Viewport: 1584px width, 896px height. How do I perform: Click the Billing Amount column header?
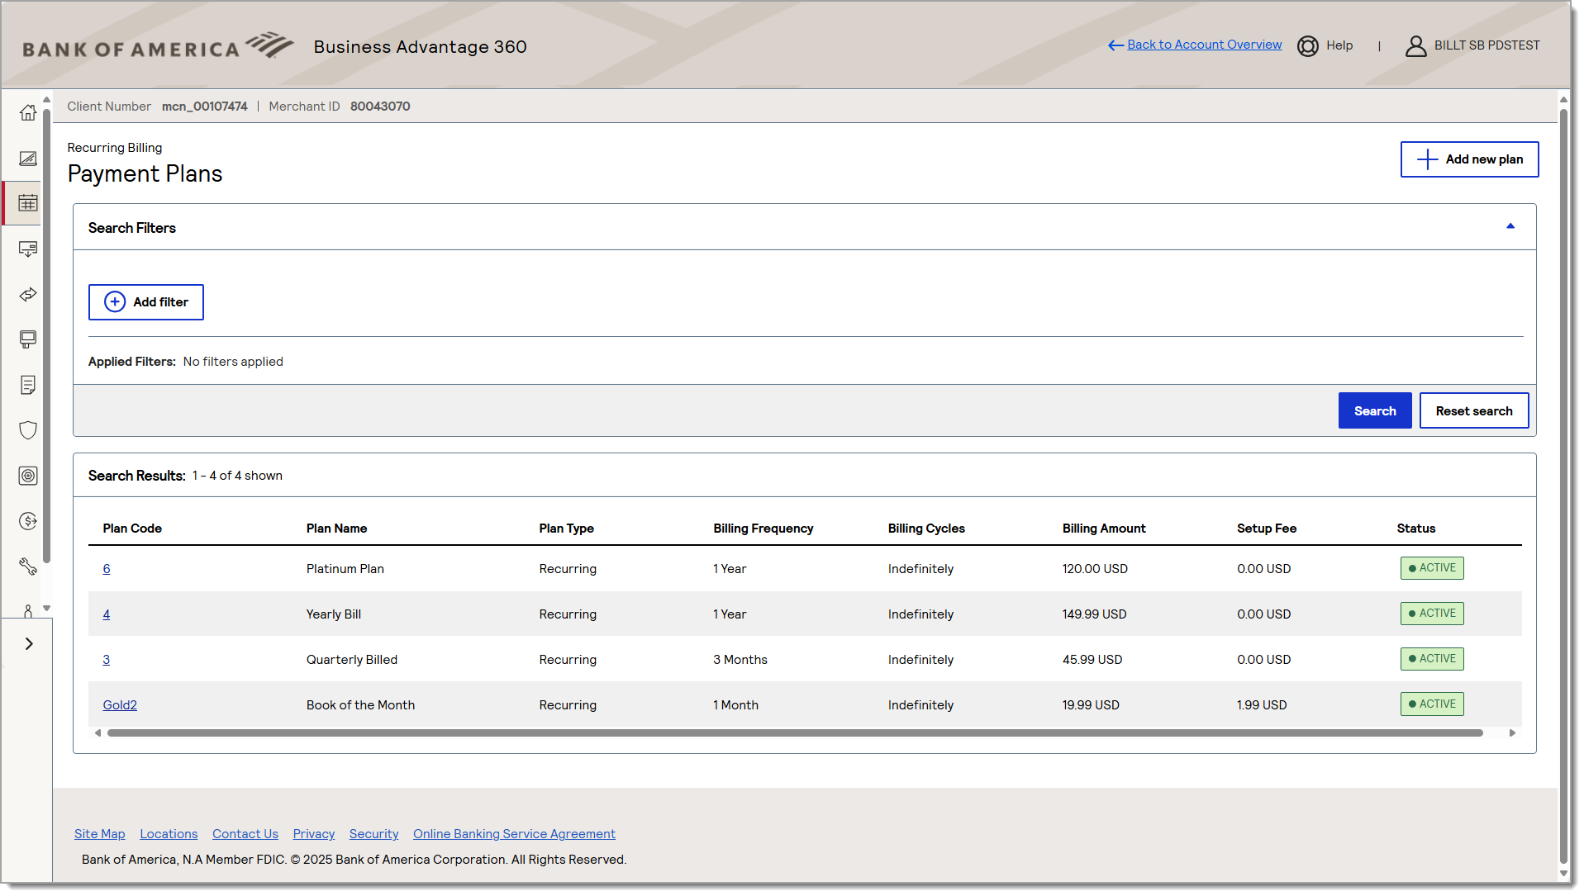click(1104, 529)
